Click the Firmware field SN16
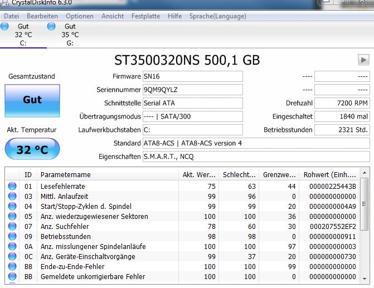374x288 pixels. (x=193, y=76)
